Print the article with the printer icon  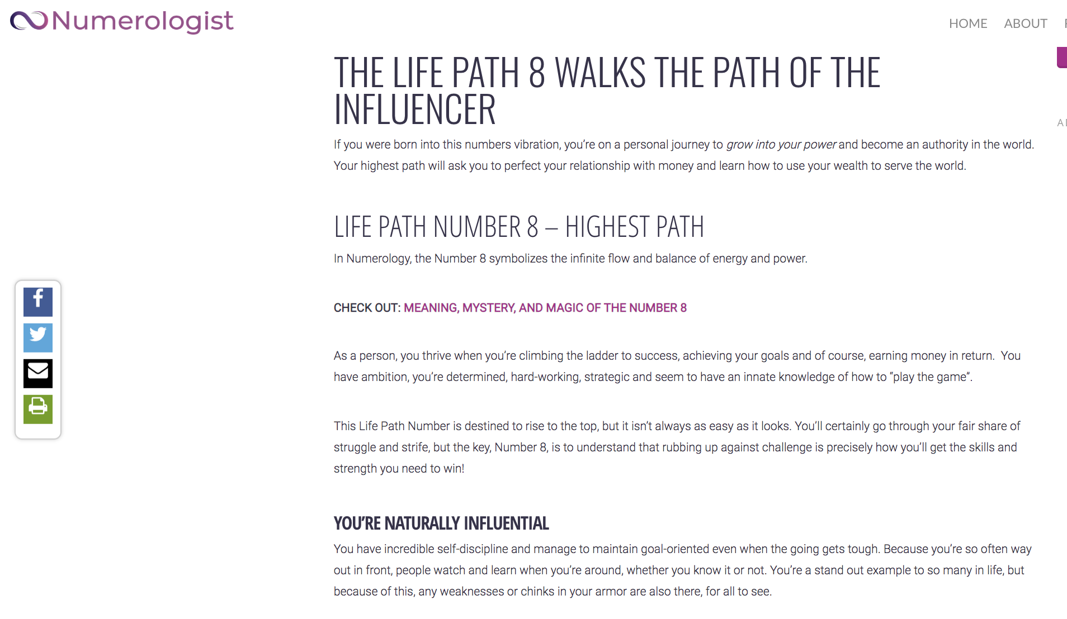tap(37, 409)
